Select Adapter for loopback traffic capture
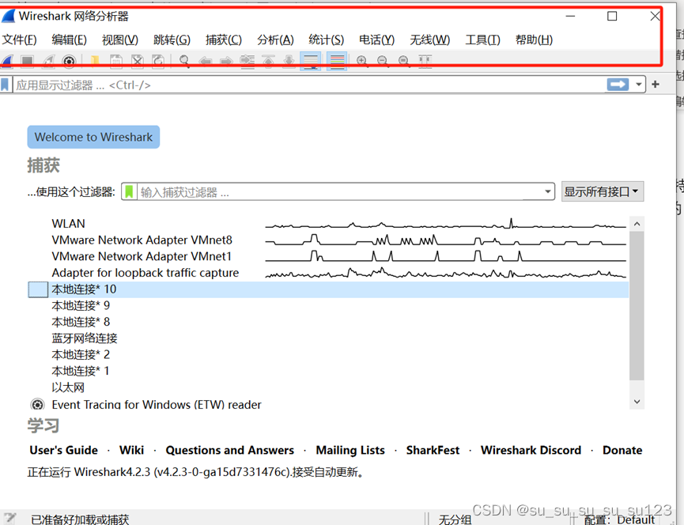Image resolution: width=684 pixels, height=525 pixels. 328,273
